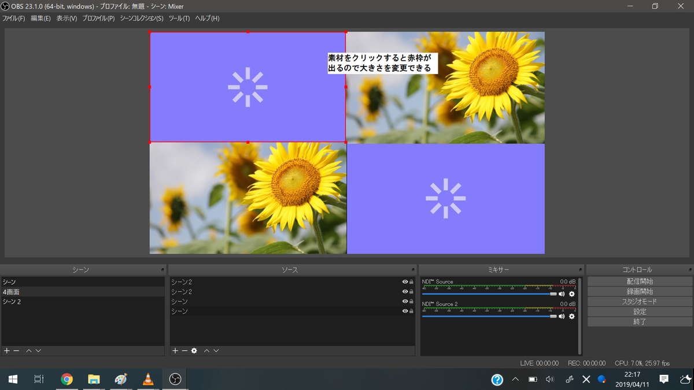This screenshot has width=694, height=390.
Task: Select the selected purple loading source in preview
Action: click(248, 87)
